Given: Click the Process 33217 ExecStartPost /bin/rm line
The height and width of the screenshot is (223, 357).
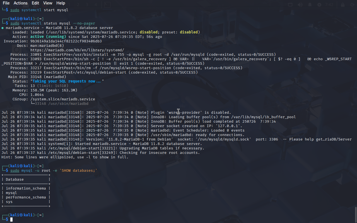Looking at the screenshot, I should coord(126,68).
